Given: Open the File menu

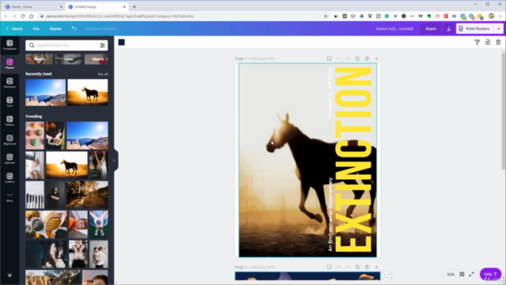Looking at the screenshot, I should click(36, 28).
